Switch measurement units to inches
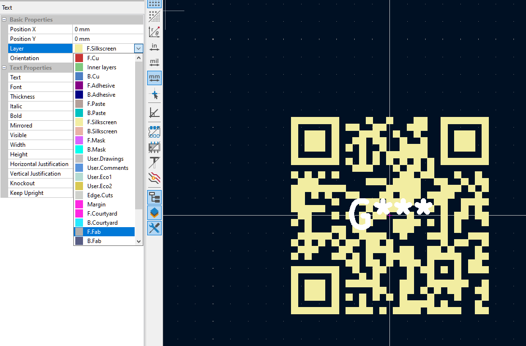526x346 pixels. pos(154,47)
